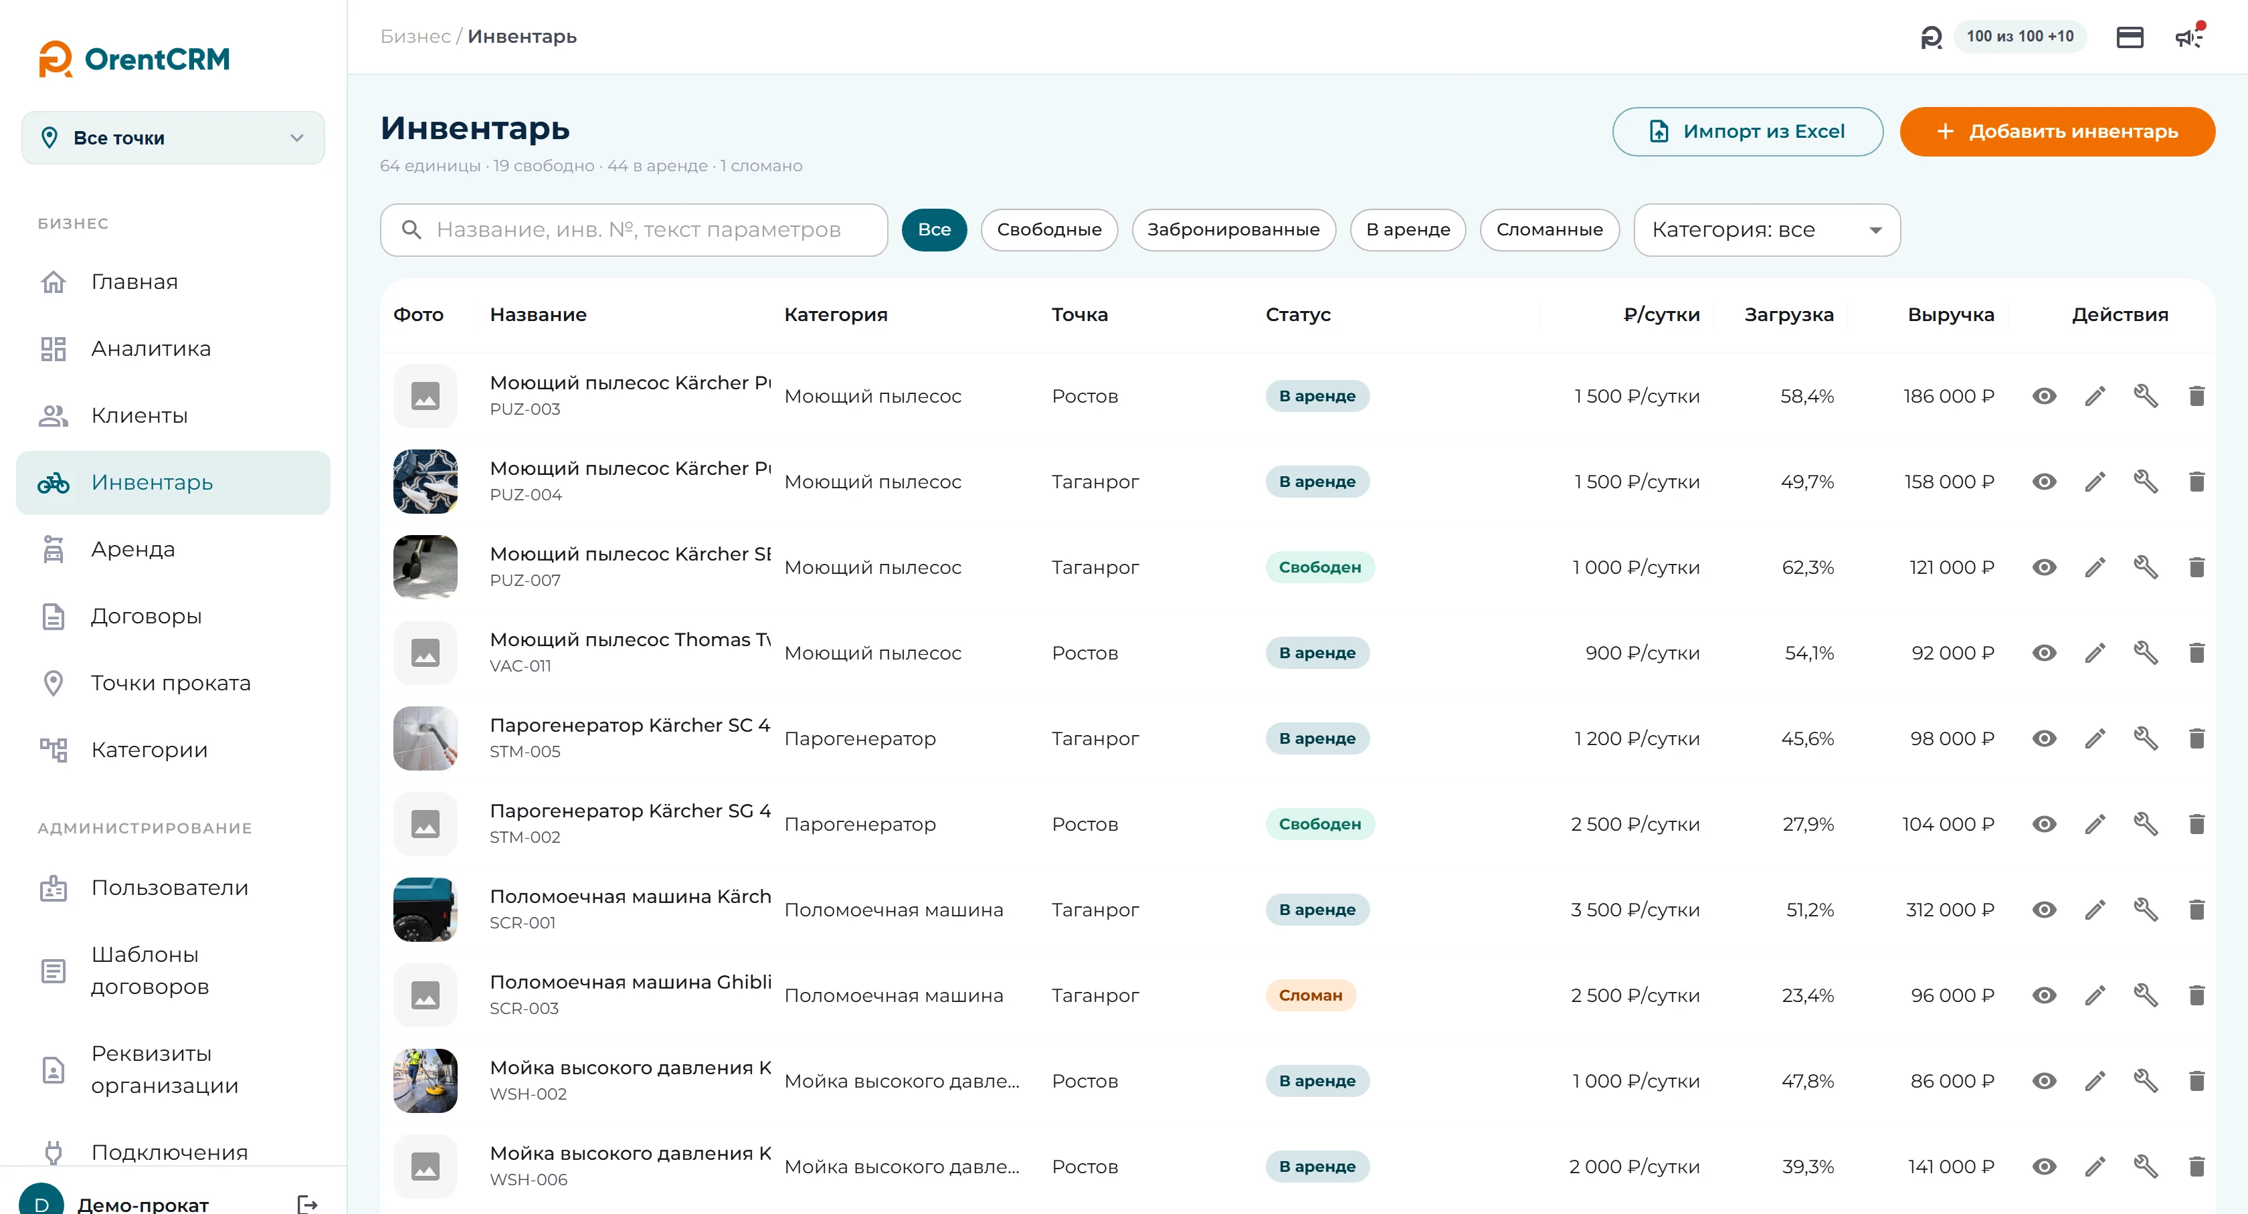Click the credits R icon in header
Image resolution: width=2248 pixels, height=1214 pixels.
click(x=1932, y=37)
